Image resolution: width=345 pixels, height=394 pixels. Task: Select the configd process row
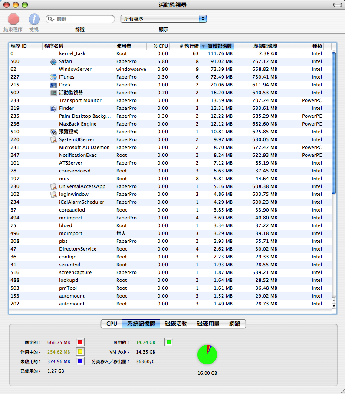[170, 257]
